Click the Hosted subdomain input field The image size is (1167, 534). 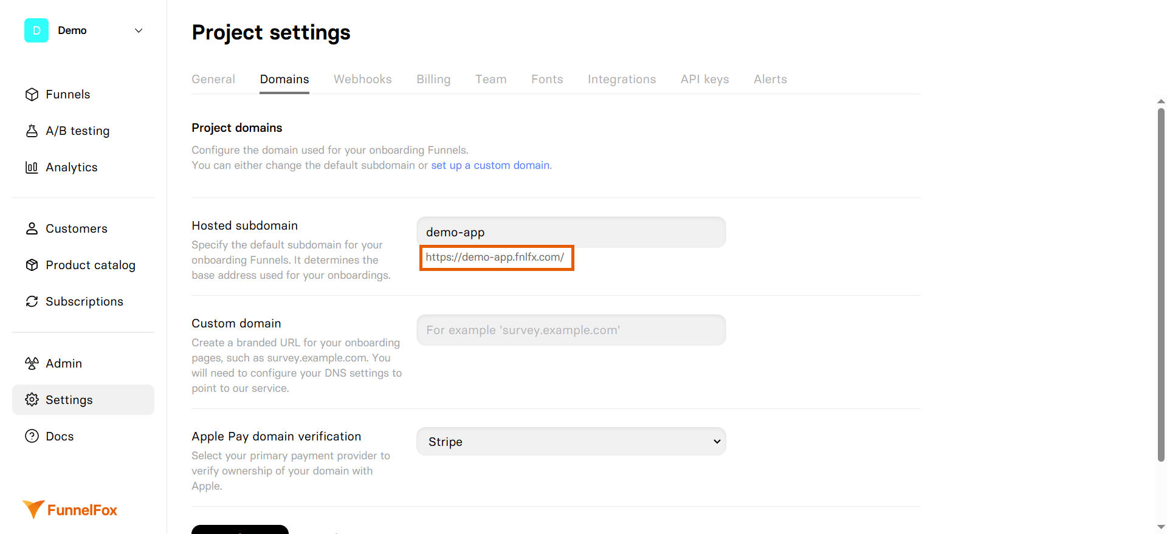(571, 232)
